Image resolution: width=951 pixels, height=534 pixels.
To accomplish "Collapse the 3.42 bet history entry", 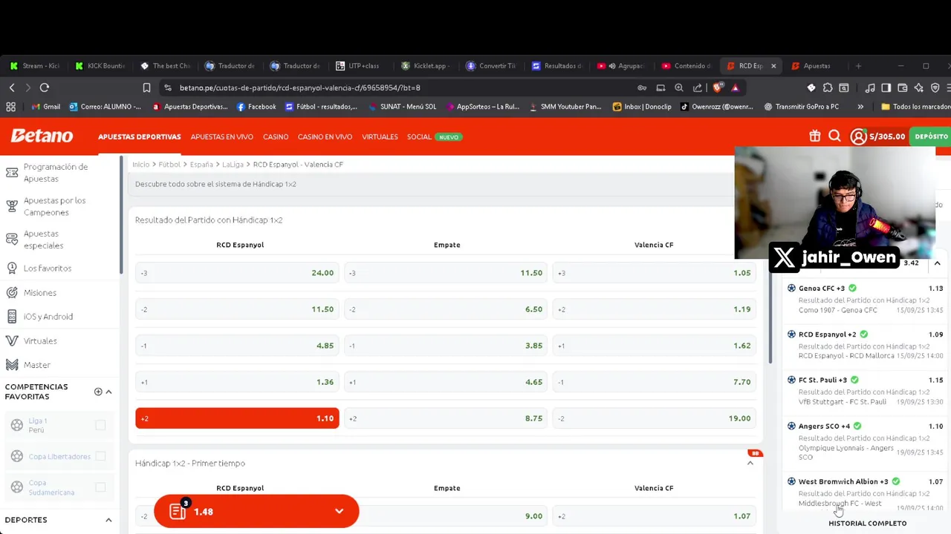I will (x=937, y=263).
